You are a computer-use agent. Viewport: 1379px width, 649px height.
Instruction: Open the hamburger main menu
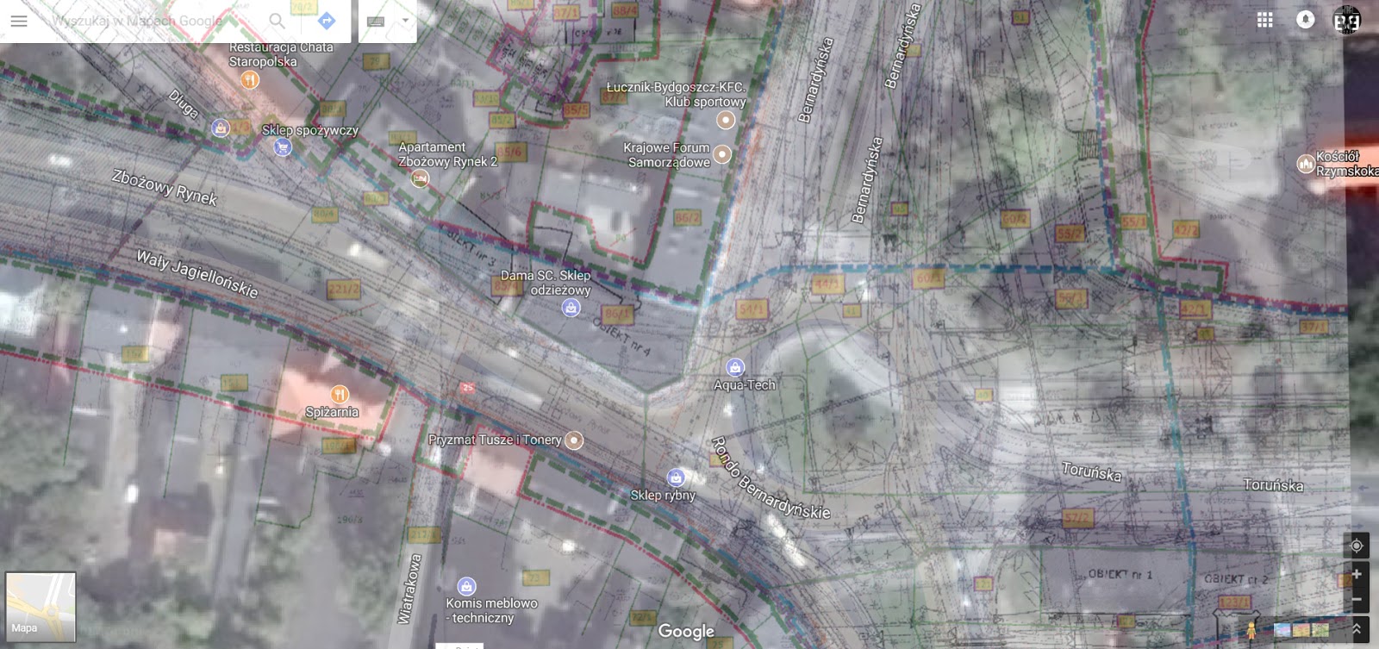pyautogui.click(x=19, y=21)
